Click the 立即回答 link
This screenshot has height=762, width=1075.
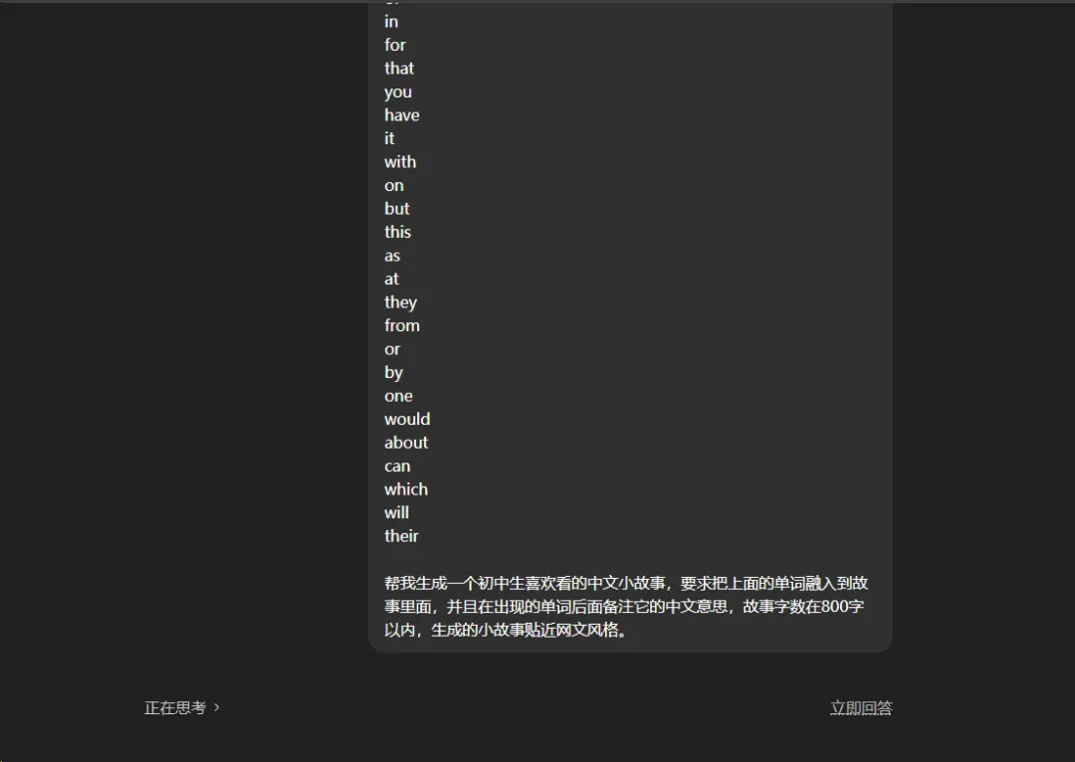[861, 708]
